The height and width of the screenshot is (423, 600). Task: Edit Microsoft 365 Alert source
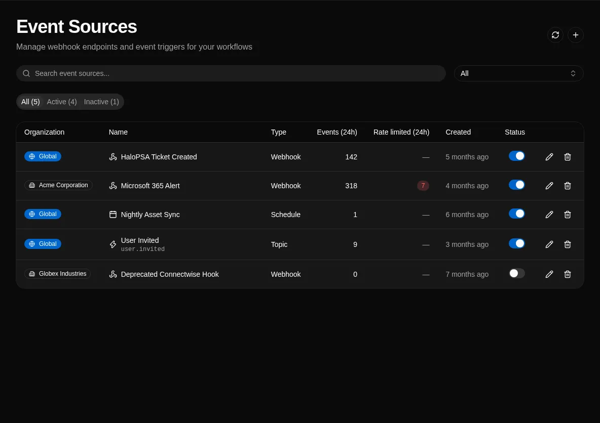coord(549,186)
